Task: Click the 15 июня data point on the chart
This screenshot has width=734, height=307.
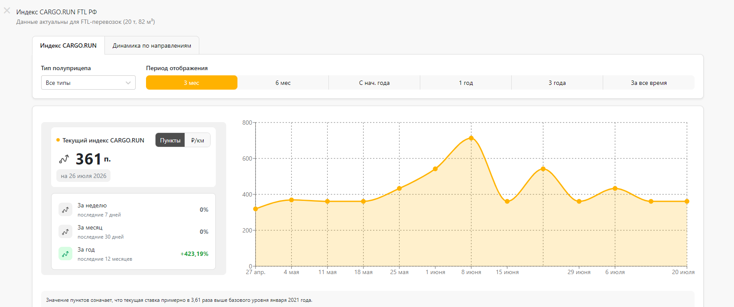Action: [x=507, y=201]
